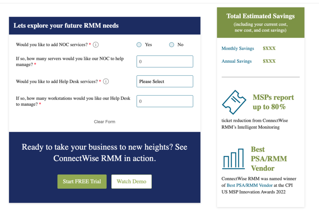The image size is (319, 214).
Task: Click info icon beside Help Desk services question
Action: 106,81
